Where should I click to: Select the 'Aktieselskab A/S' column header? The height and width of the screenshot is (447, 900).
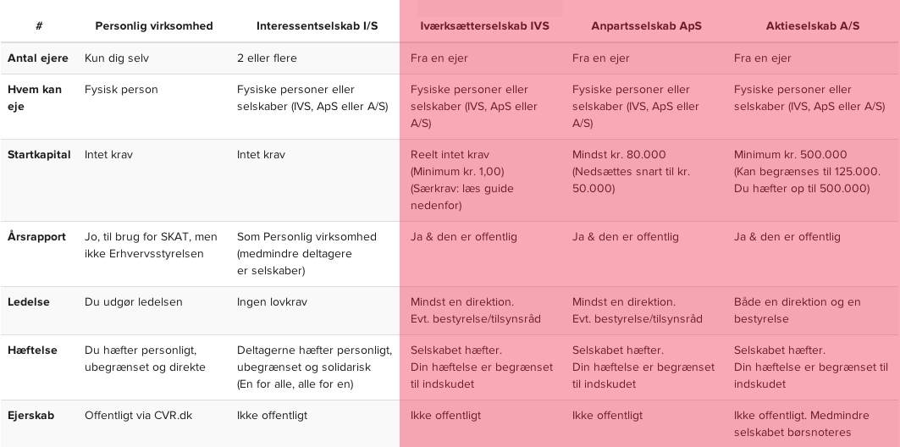812,26
